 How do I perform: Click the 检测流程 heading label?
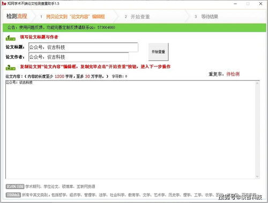17,16
